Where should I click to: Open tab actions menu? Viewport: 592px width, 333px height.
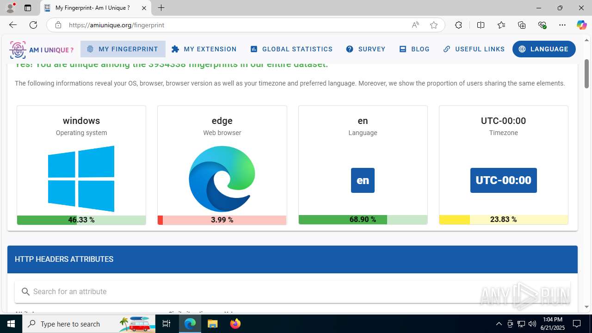[28, 8]
